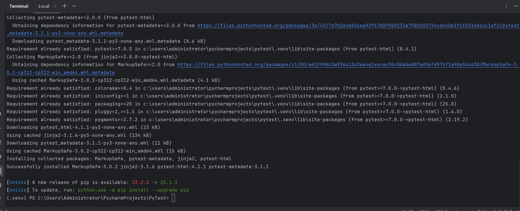Click the 'python.exe -m pip install --upgrade pip' command
The image size is (520, 211).
point(133,190)
